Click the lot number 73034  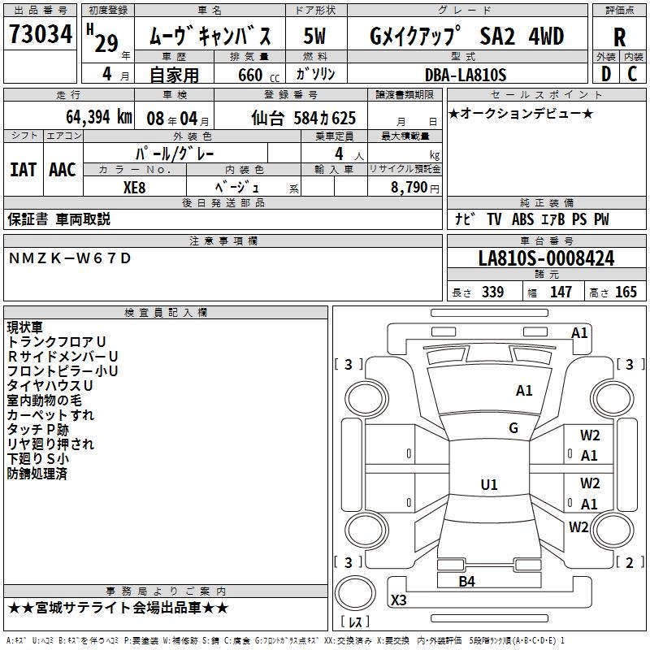(x=41, y=34)
